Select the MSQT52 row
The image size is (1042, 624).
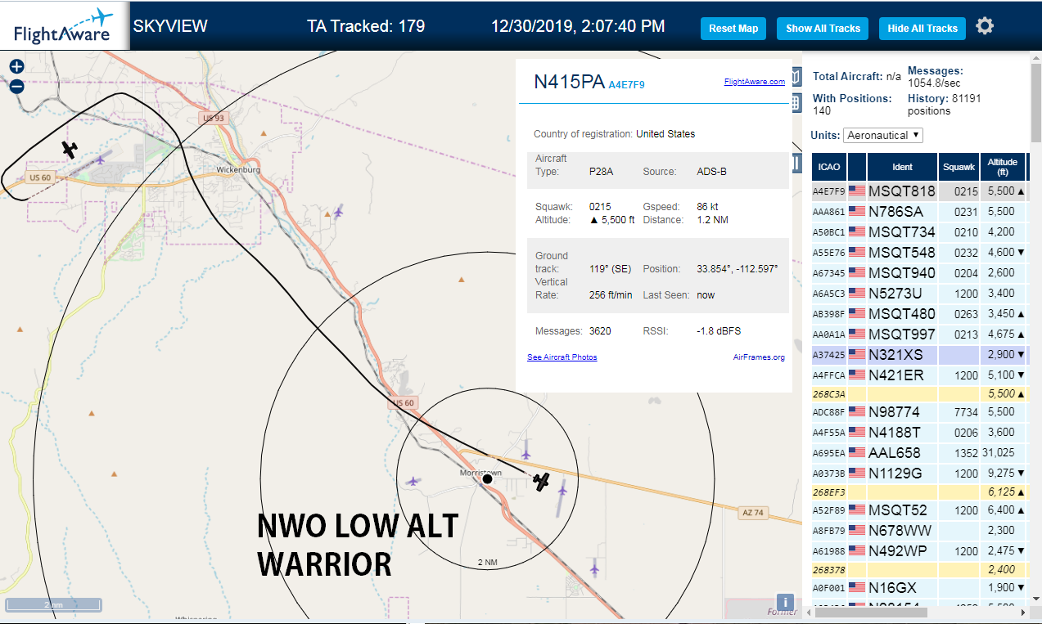[920, 510]
